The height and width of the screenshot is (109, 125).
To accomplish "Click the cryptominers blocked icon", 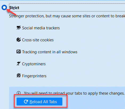I will [x=19, y=64].
